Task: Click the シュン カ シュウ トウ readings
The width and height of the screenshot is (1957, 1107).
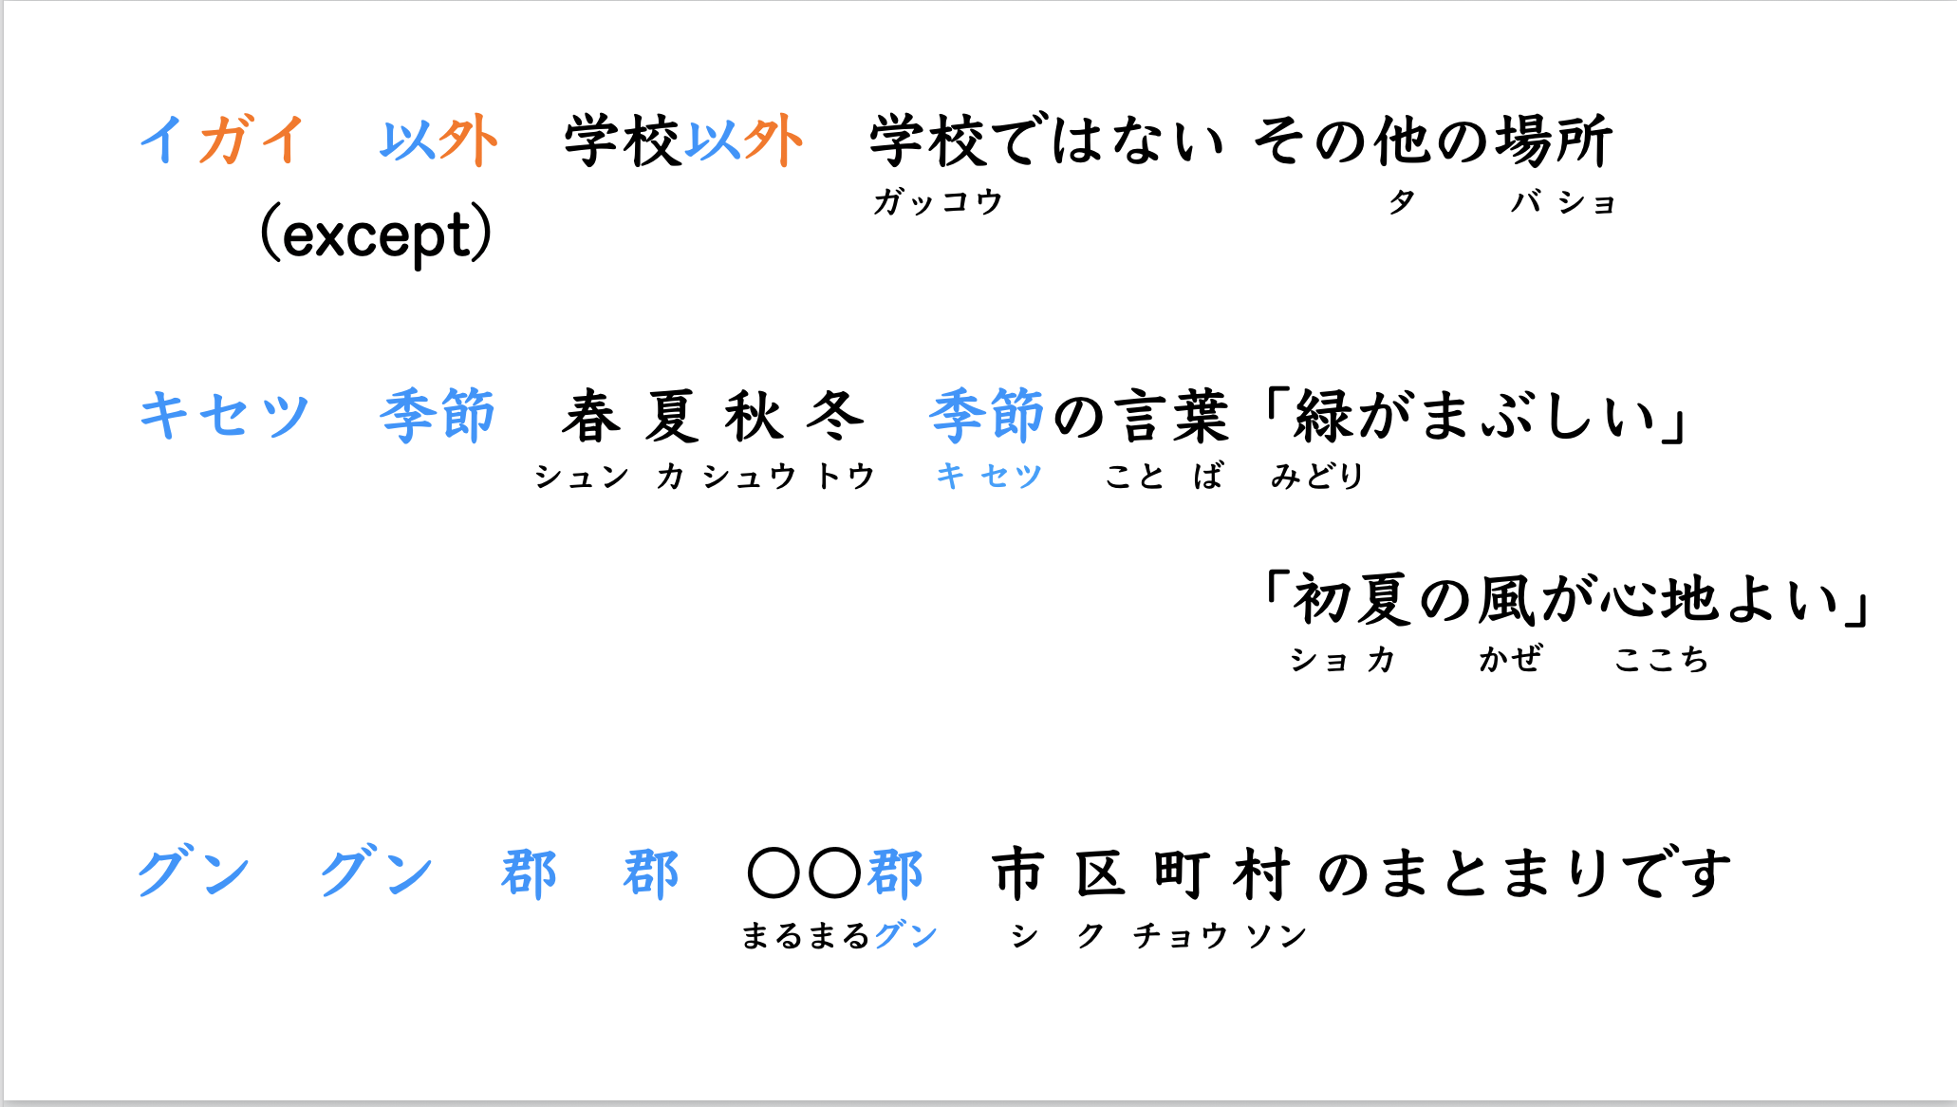Action: [703, 476]
